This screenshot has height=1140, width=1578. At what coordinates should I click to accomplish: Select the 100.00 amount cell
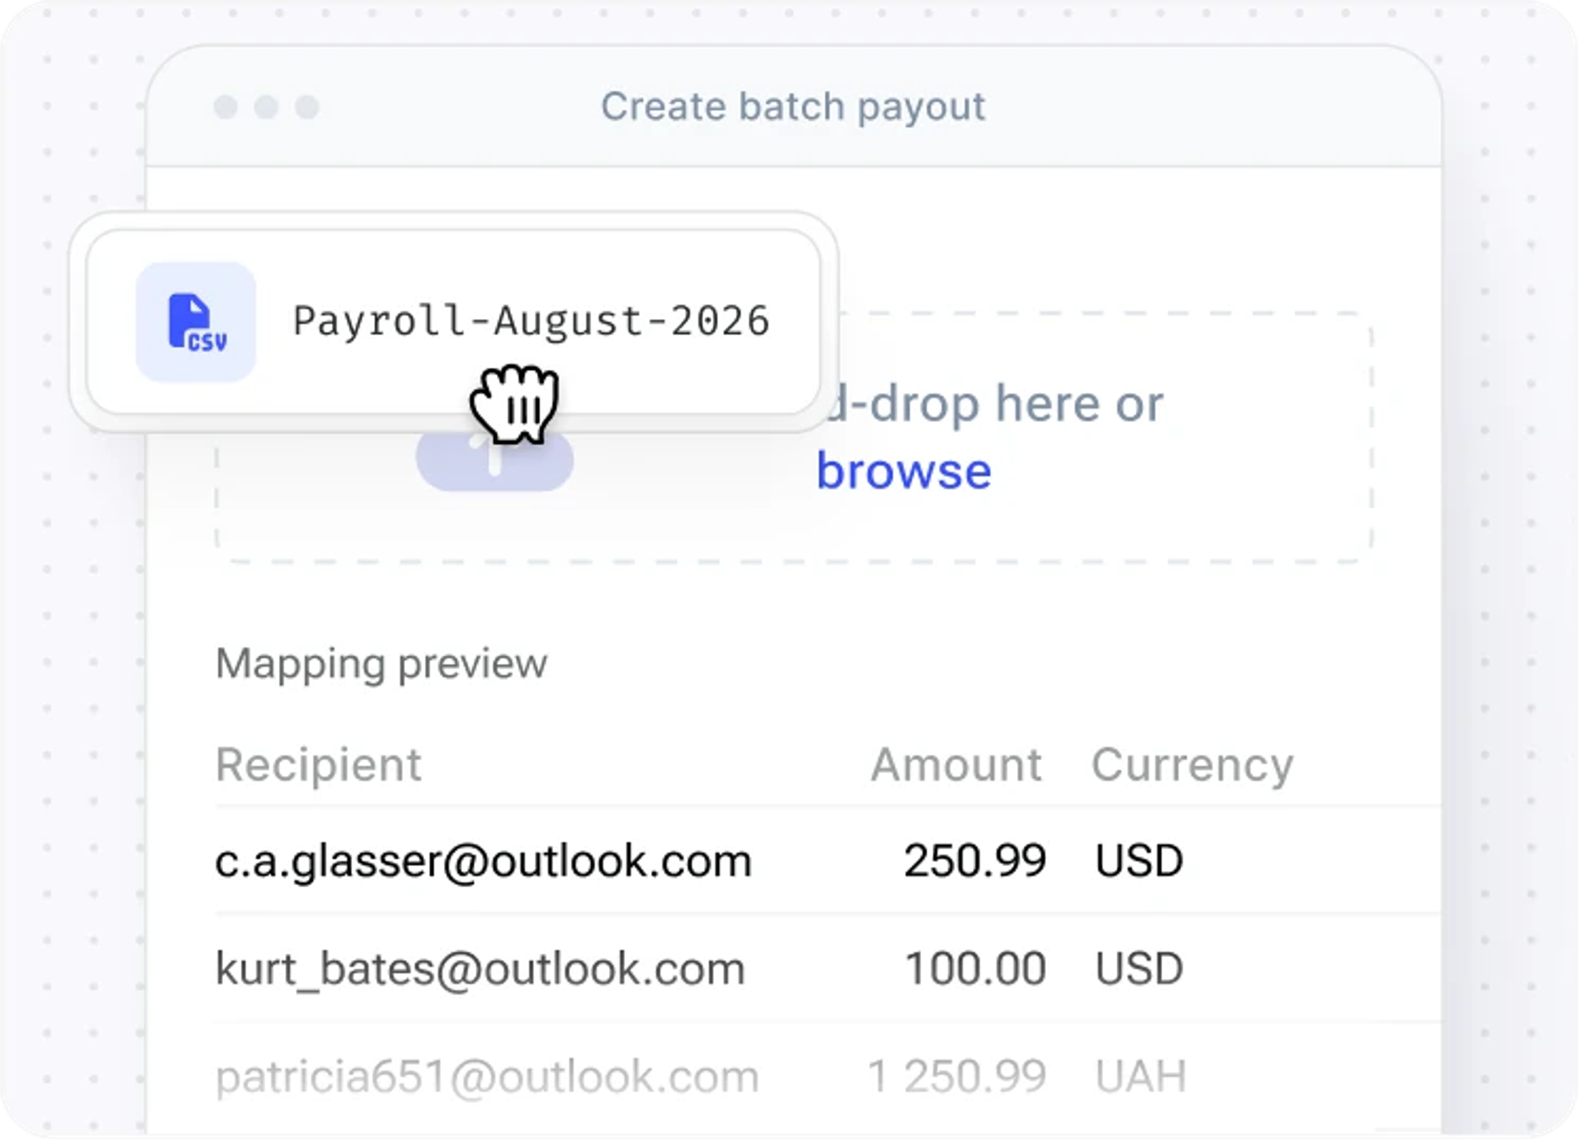pos(976,968)
